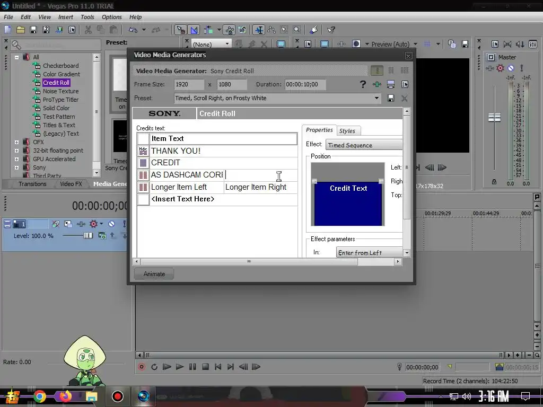543x407 pixels.
Task: Select the Envelope Edit tool
Action: point(271,30)
